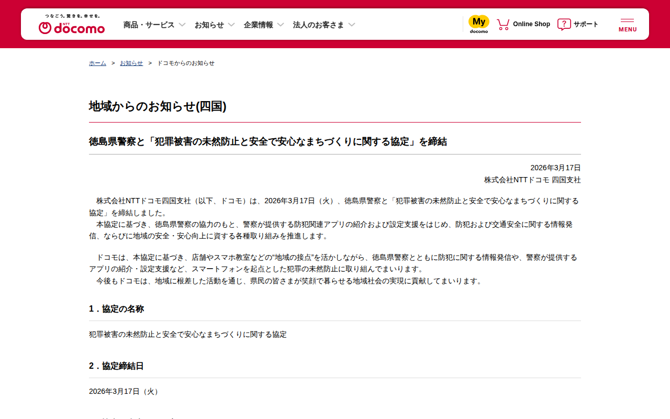Image resolution: width=670 pixels, height=419 pixels.
Task: Expand the 商品・サービス chevron
Action: click(182, 25)
